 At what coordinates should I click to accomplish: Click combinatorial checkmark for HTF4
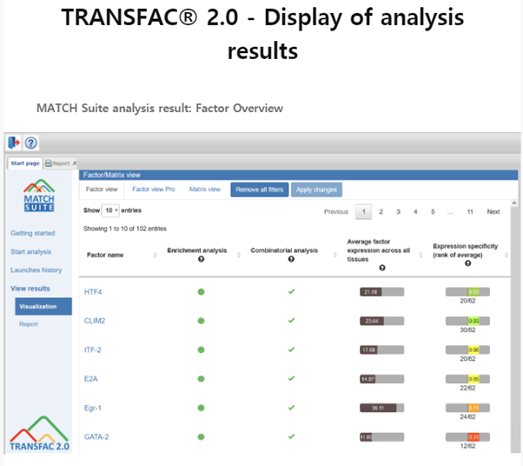[292, 291]
